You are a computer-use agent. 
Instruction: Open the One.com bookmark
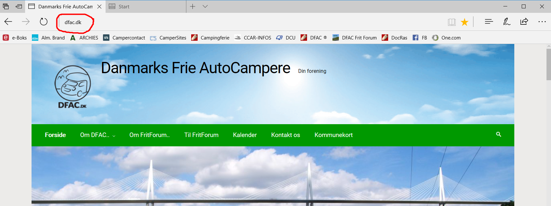[446, 38]
